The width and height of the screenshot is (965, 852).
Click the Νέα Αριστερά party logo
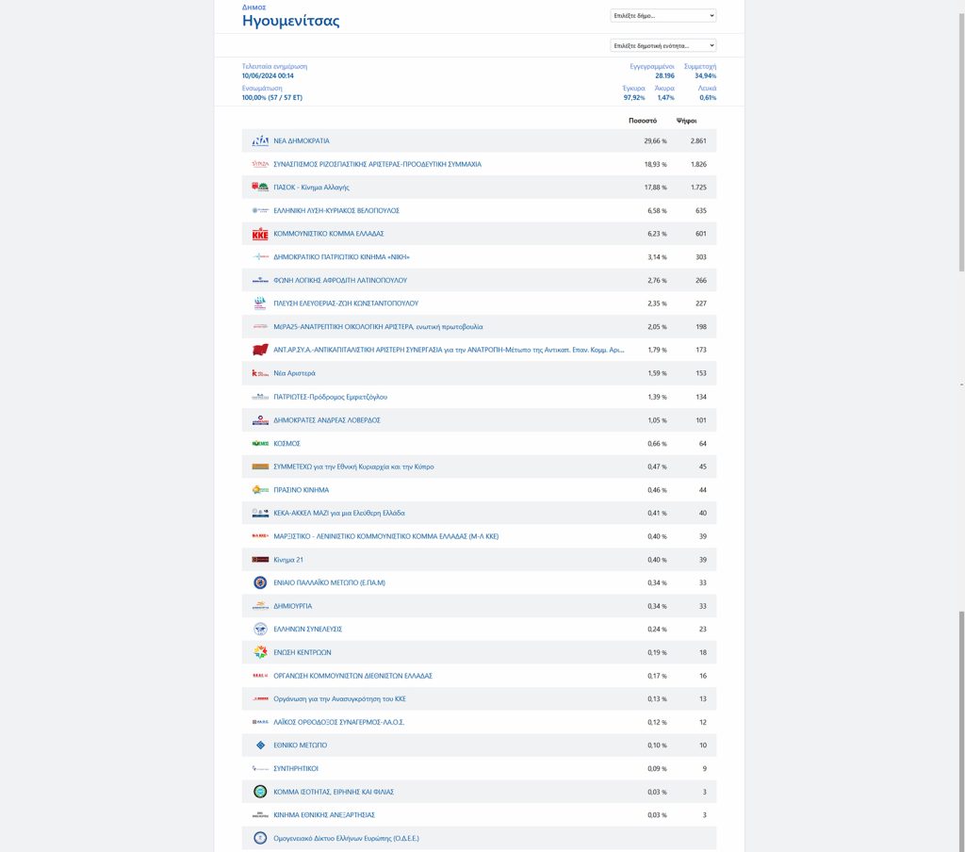(260, 373)
